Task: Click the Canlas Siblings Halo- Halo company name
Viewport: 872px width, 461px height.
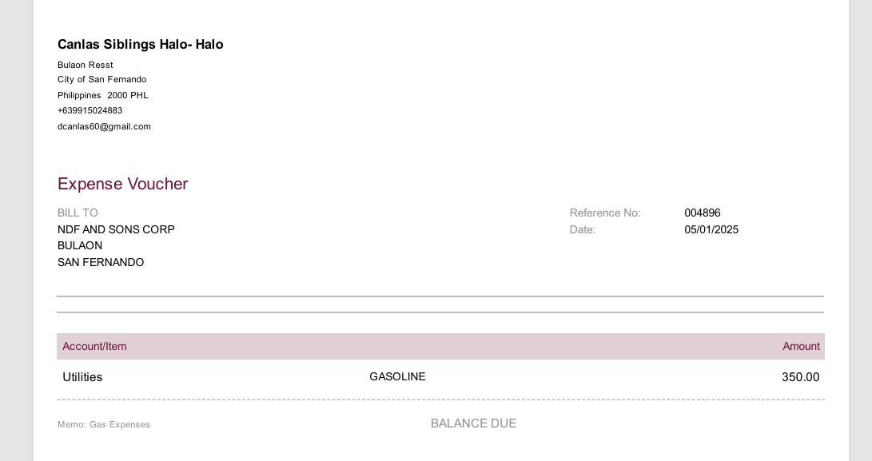Action: 140,45
